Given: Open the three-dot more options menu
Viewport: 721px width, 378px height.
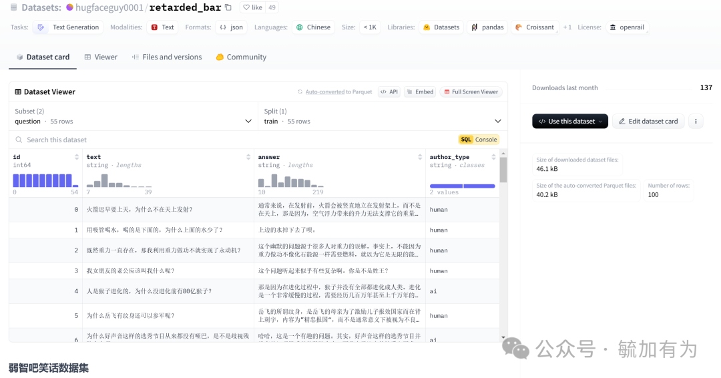Looking at the screenshot, I should 695,122.
